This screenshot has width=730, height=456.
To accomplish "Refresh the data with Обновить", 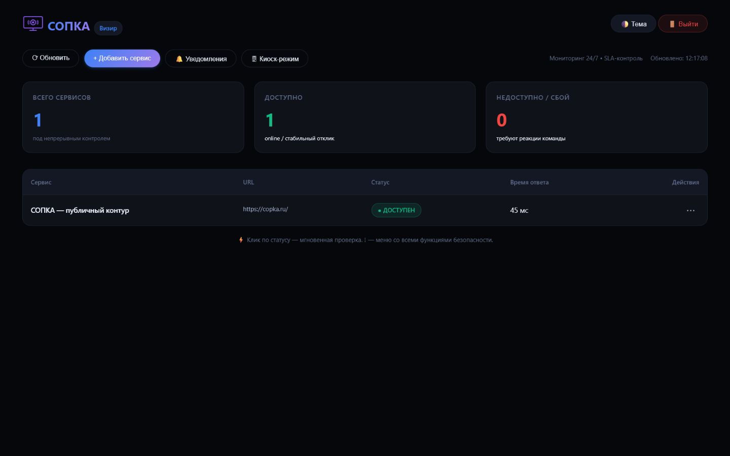I will tap(51, 58).
